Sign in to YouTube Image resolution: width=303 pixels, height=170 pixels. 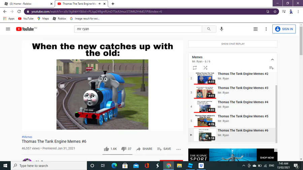click(x=284, y=29)
